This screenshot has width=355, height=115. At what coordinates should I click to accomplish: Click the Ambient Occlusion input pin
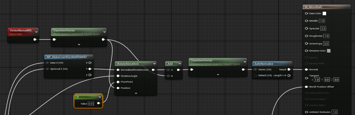tap(307, 112)
